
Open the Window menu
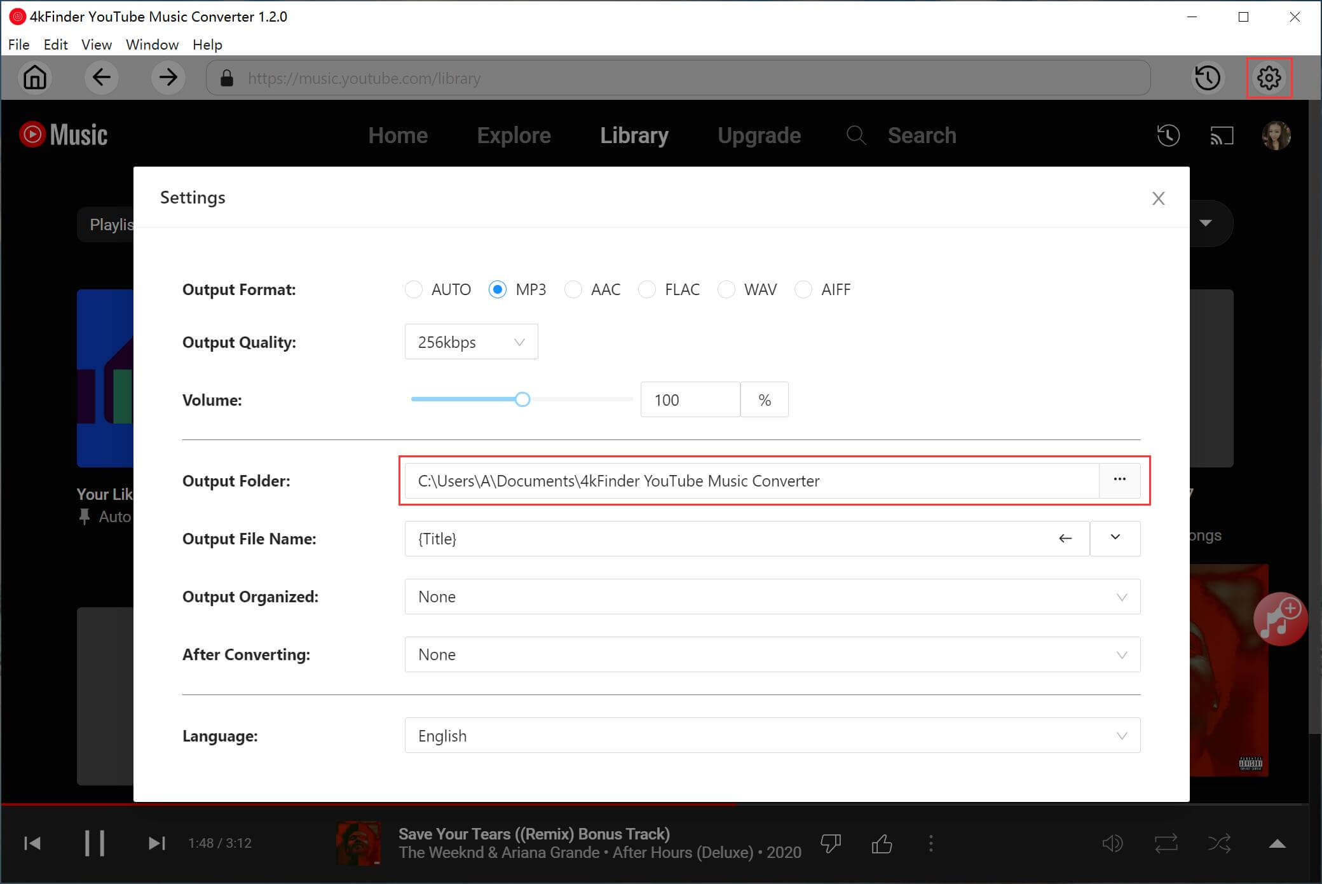pos(152,45)
